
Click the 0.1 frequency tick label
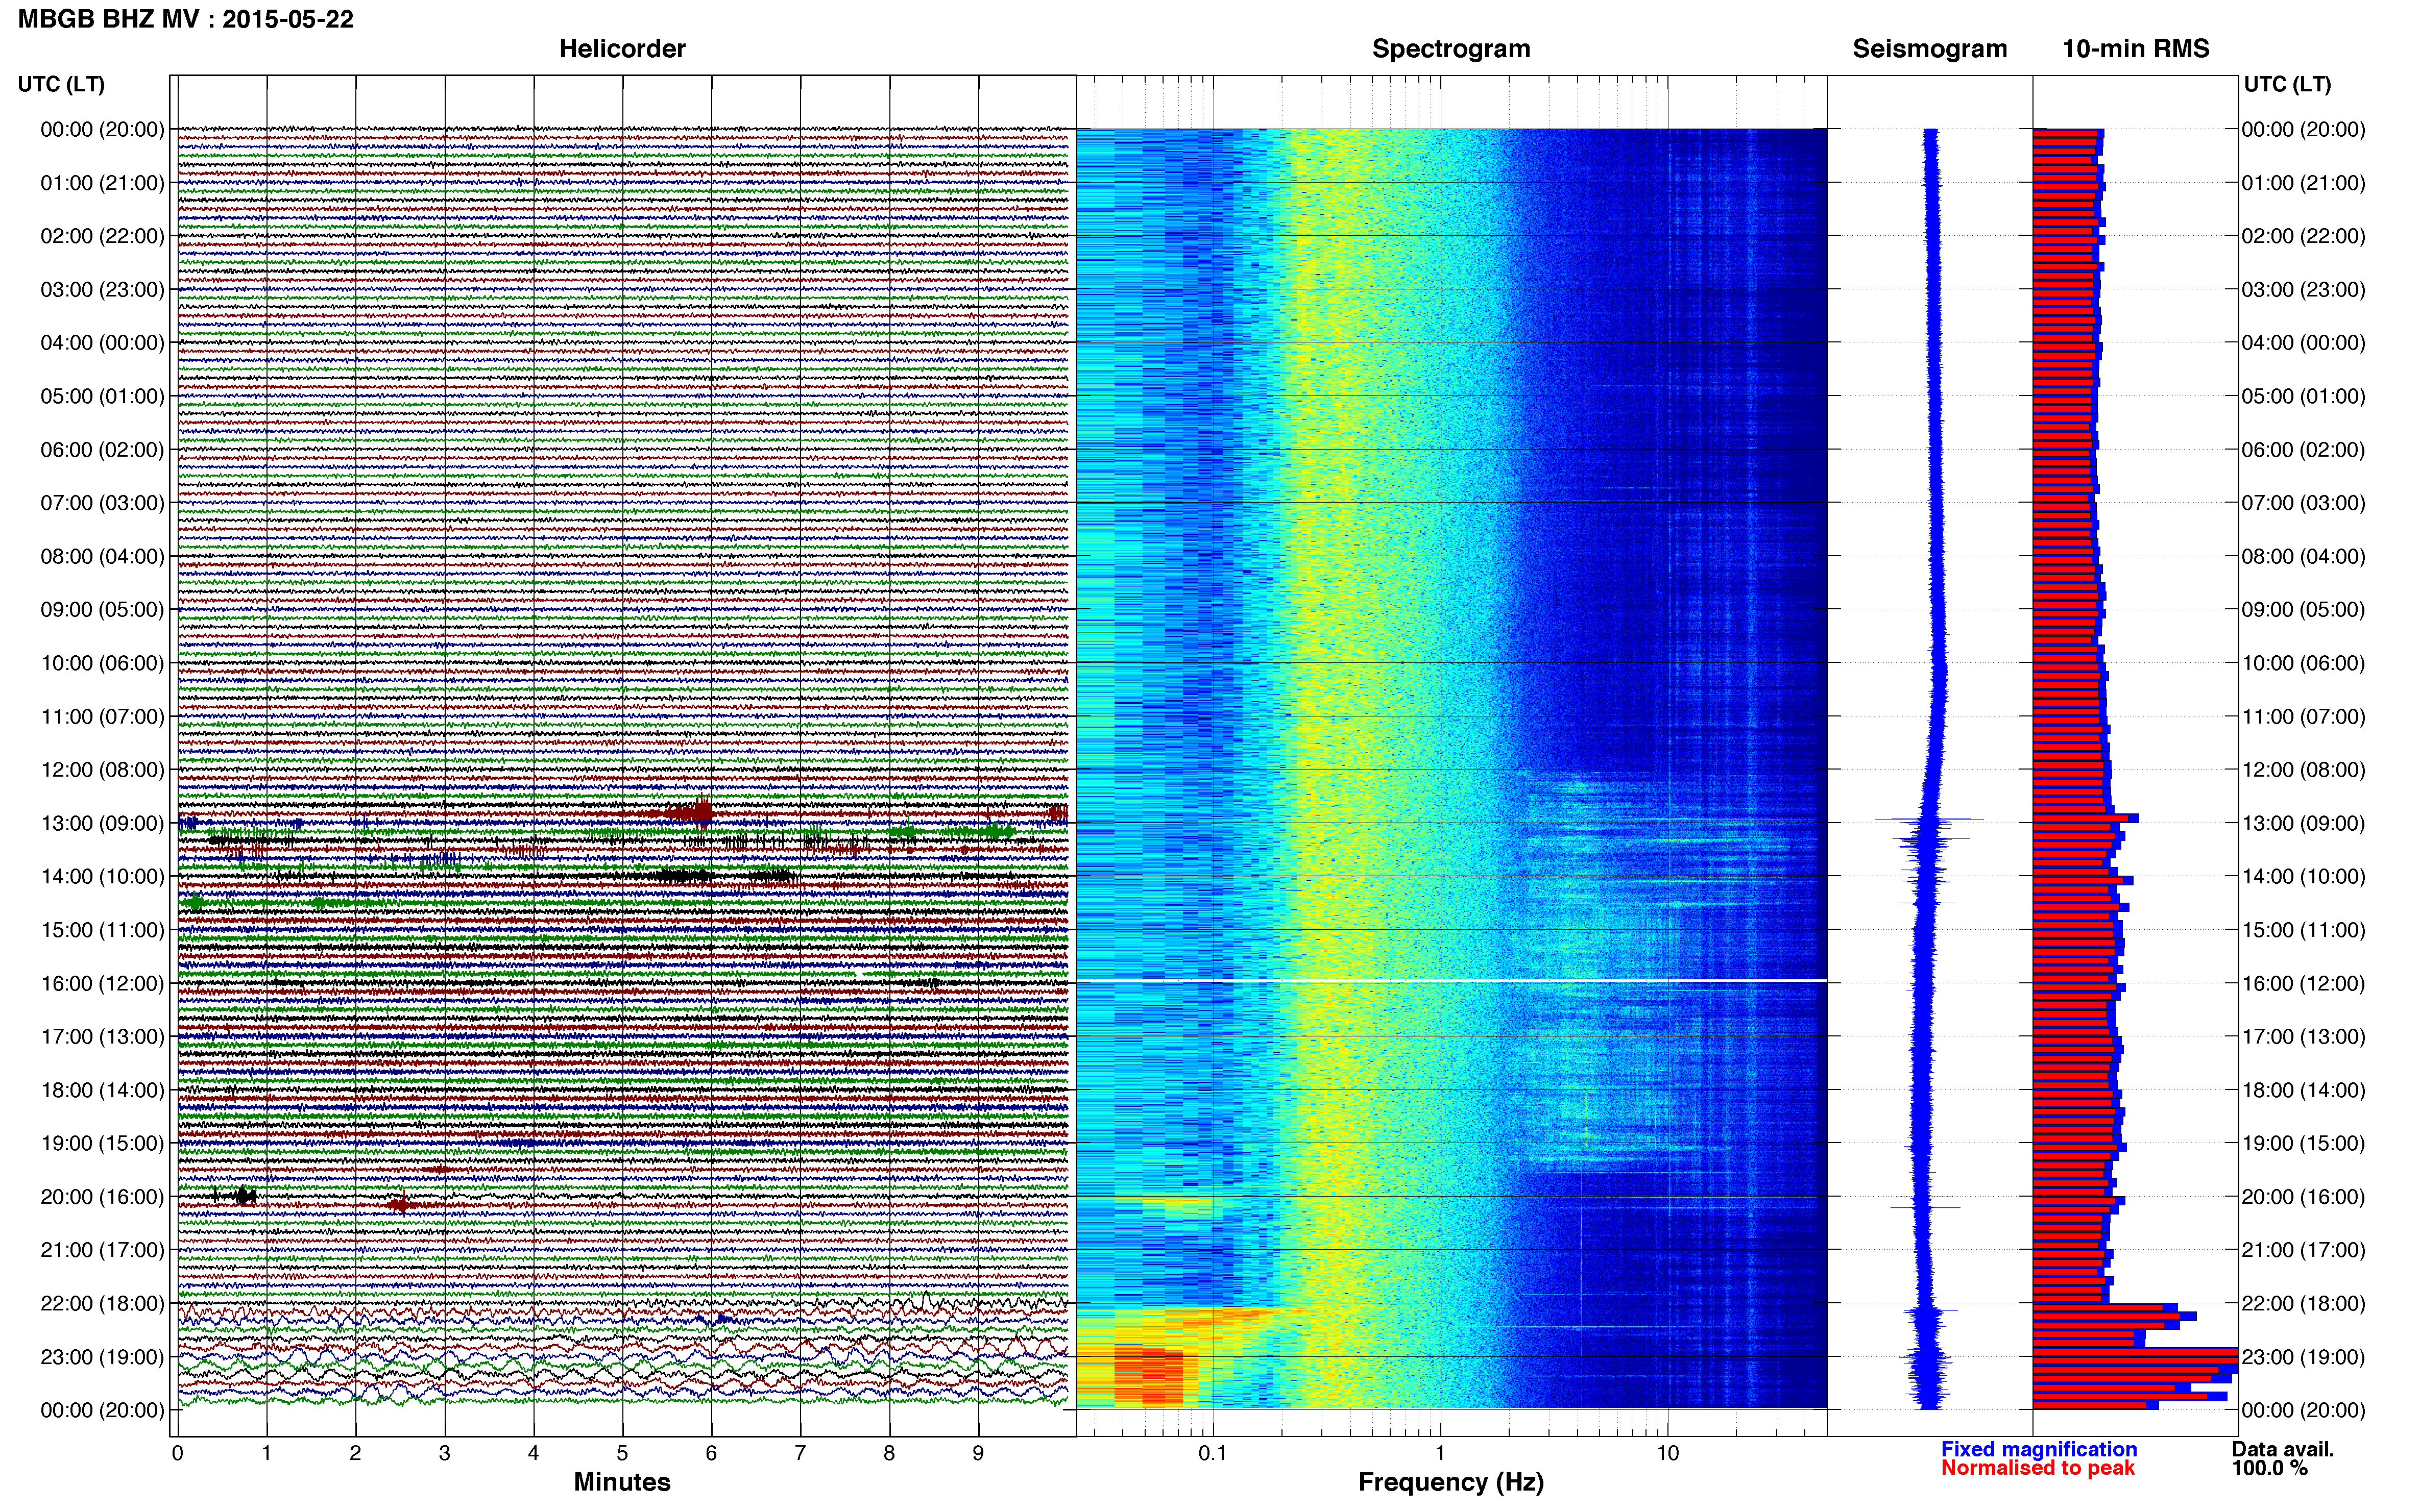point(1213,1453)
